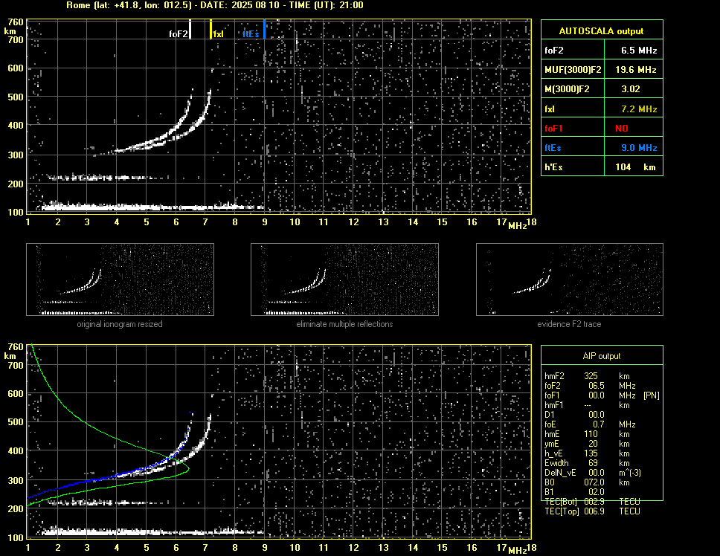The height and width of the screenshot is (556, 720).
Task: Click the h_vE 135 km row
Action: point(588,453)
